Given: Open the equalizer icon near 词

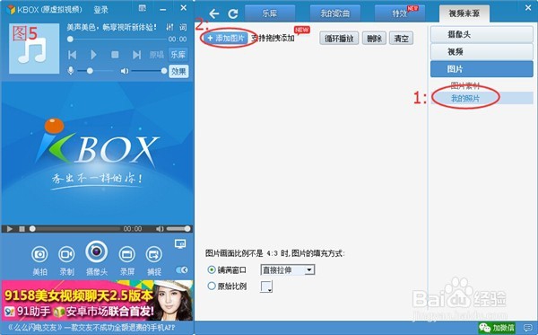Looking at the screenshot, I should pos(169,27).
